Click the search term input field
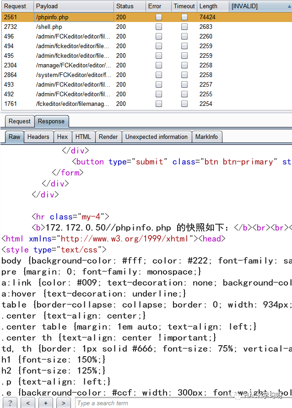The width and height of the screenshot is (292, 408). pos(184,403)
